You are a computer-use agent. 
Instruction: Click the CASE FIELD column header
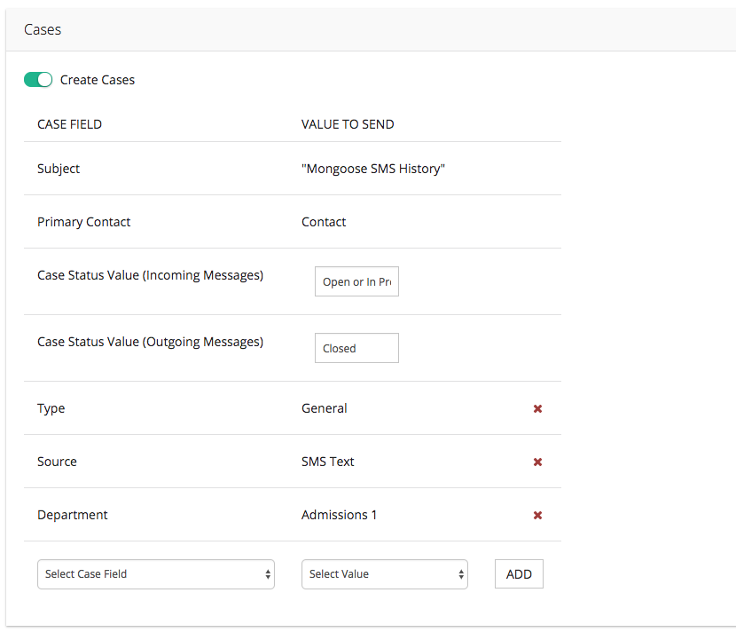tap(69, 124)
